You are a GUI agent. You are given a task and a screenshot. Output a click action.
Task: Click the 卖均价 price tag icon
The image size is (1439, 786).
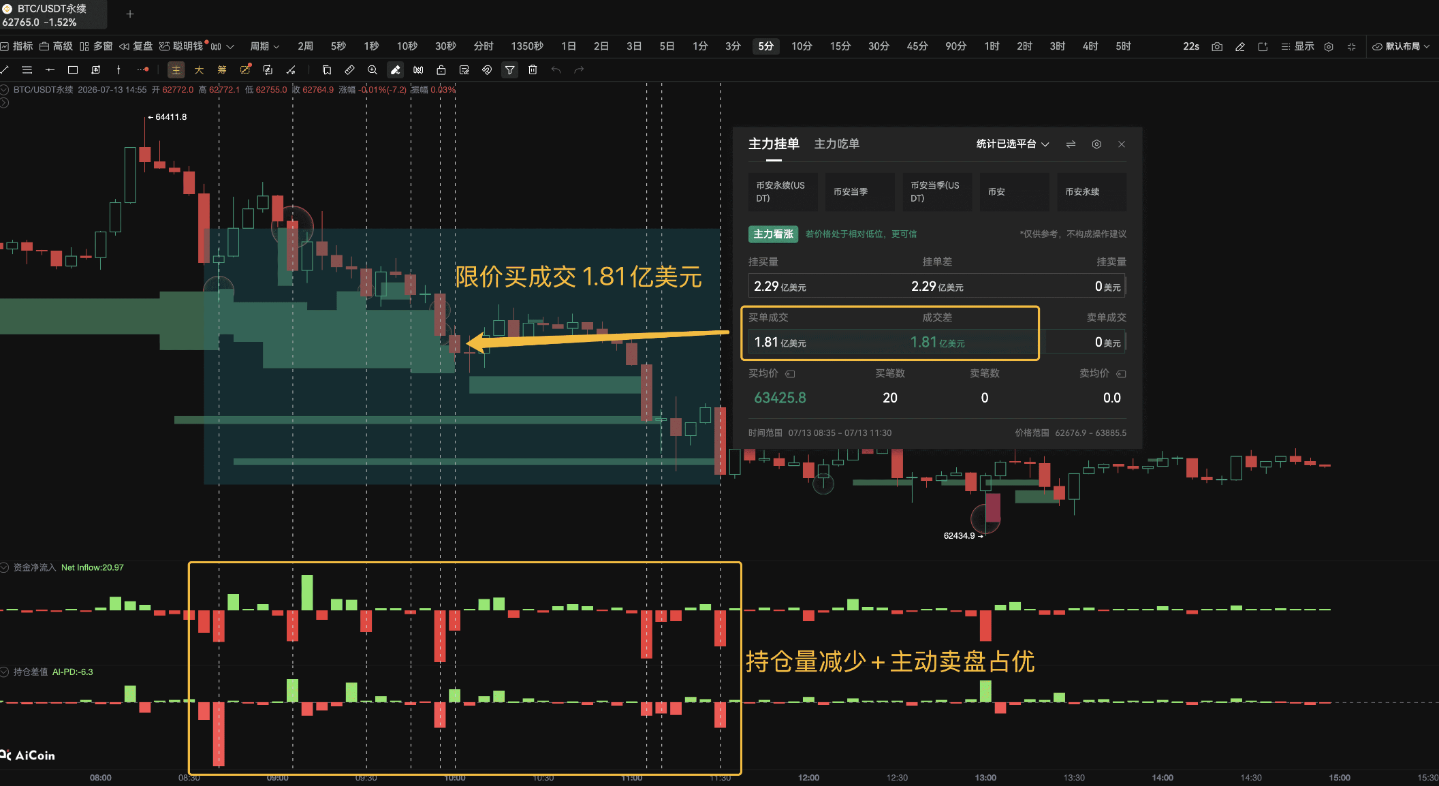pos(1121,374)
